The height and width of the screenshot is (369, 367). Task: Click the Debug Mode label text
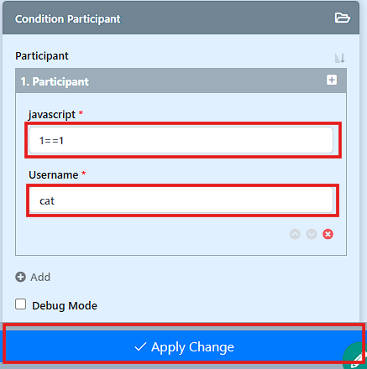(x=65, y=305)
